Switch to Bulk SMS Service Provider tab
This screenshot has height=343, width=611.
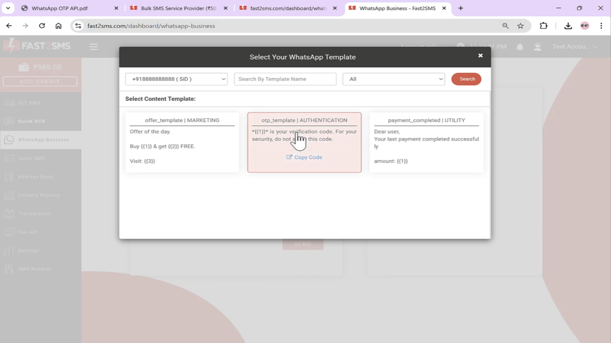coord(178,8)
